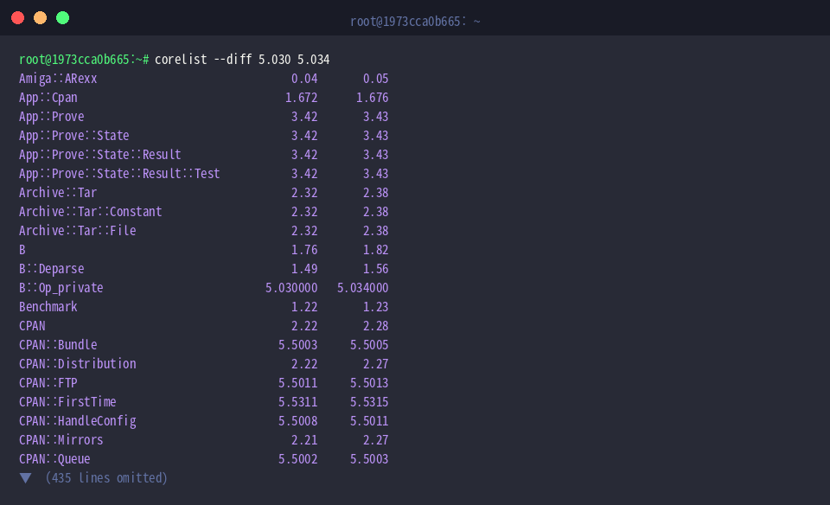Select version 5.5002 for CPAN::Queue
This screenshot has width=830, height=505.
click(298, 459)
